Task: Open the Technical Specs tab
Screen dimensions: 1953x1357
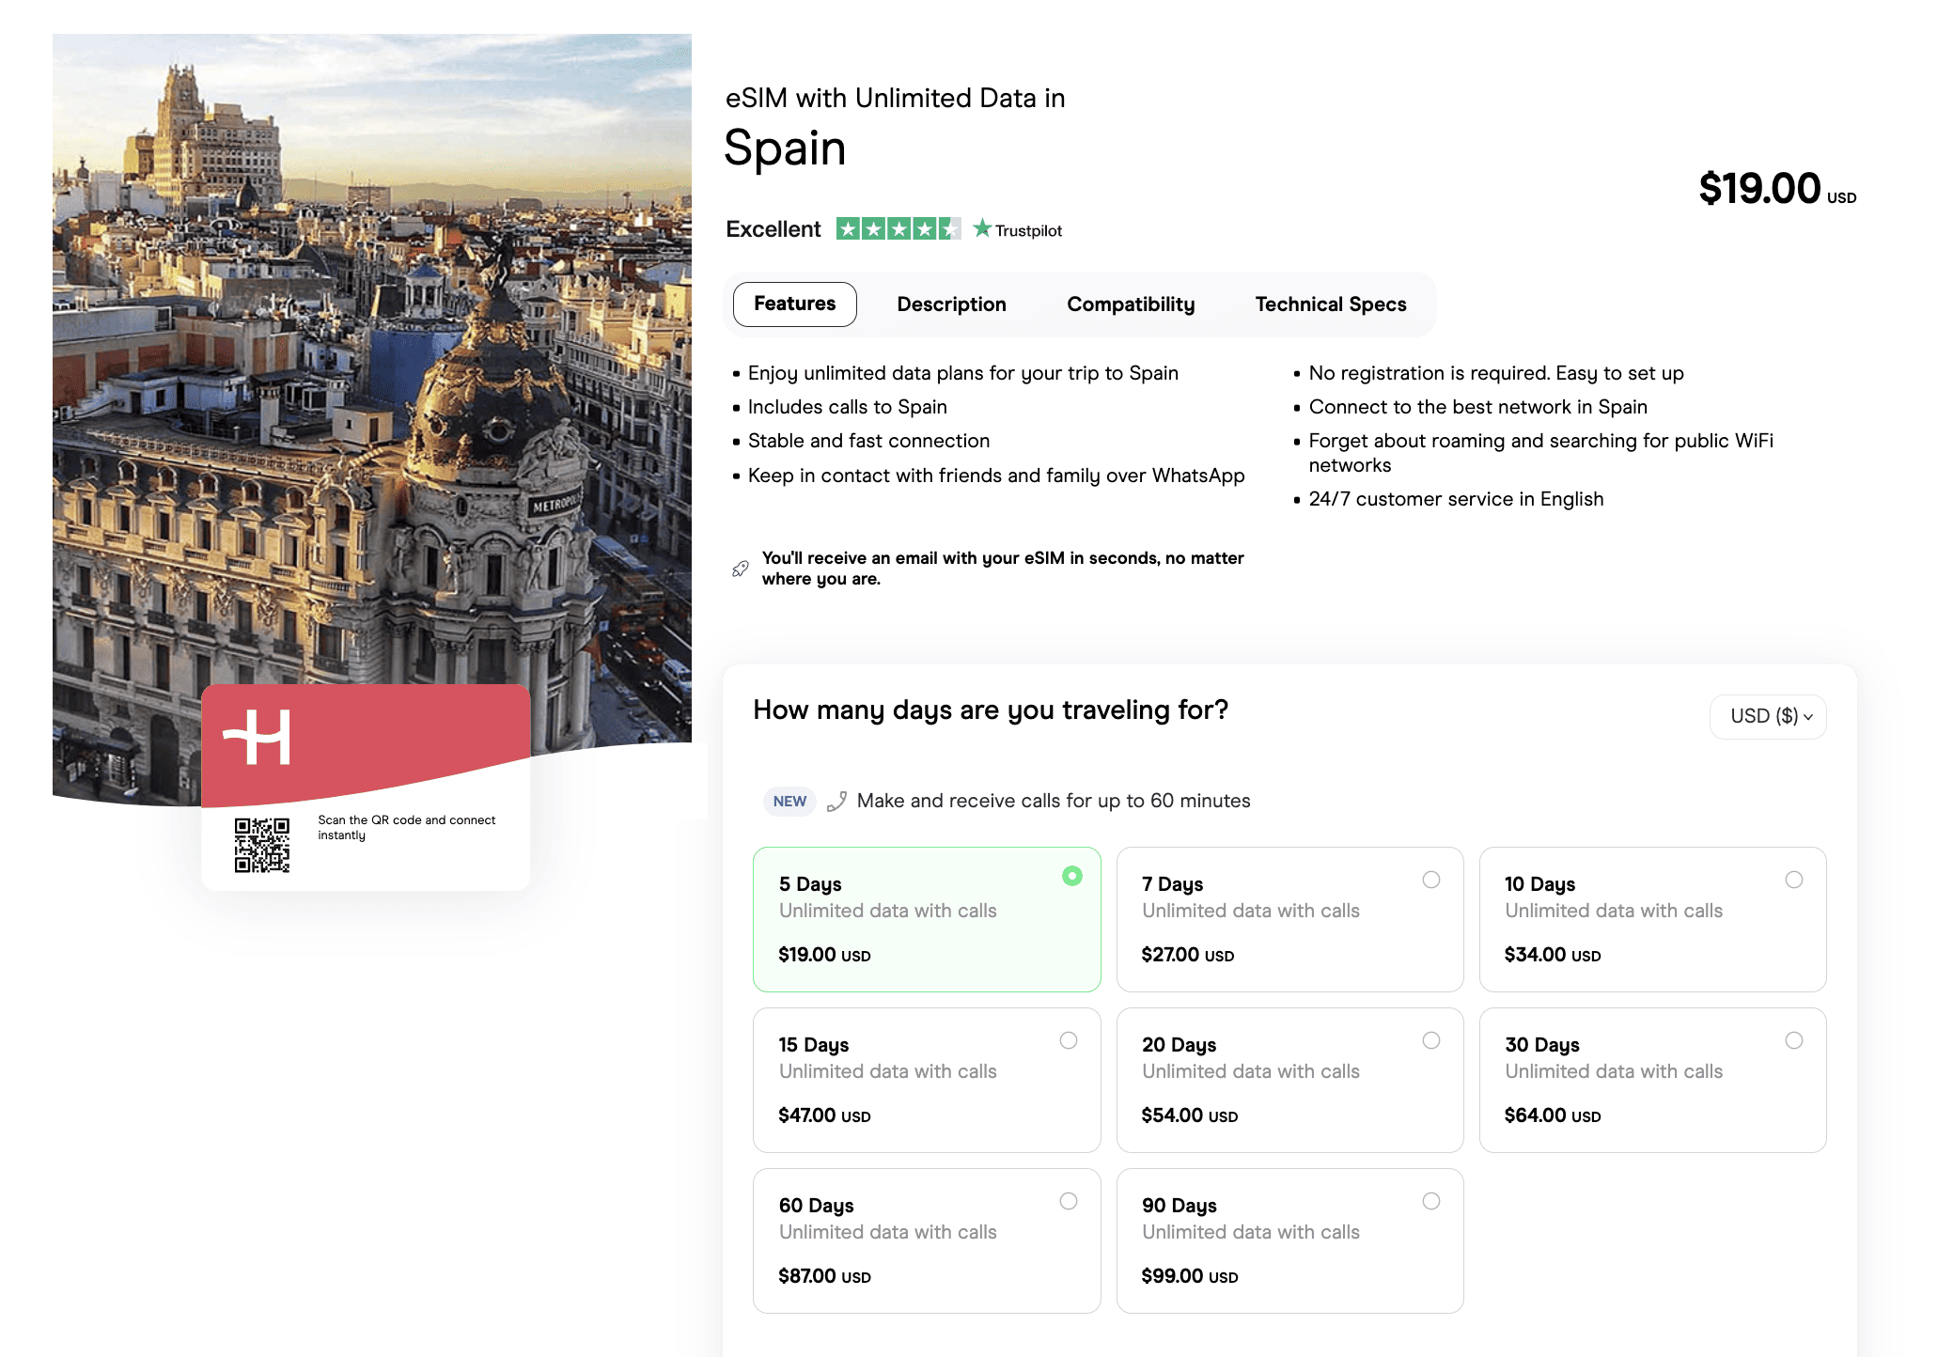Action: pyautogui.click(x=1330, y=304)
